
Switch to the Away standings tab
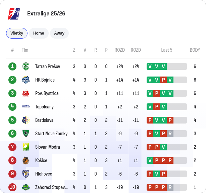[59, 33]
